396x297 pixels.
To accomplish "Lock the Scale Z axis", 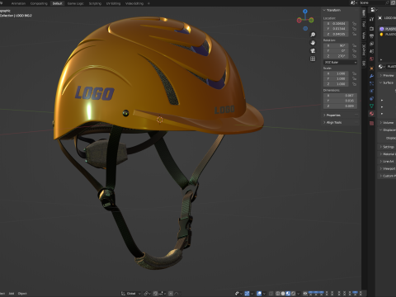I will [354, 84].
